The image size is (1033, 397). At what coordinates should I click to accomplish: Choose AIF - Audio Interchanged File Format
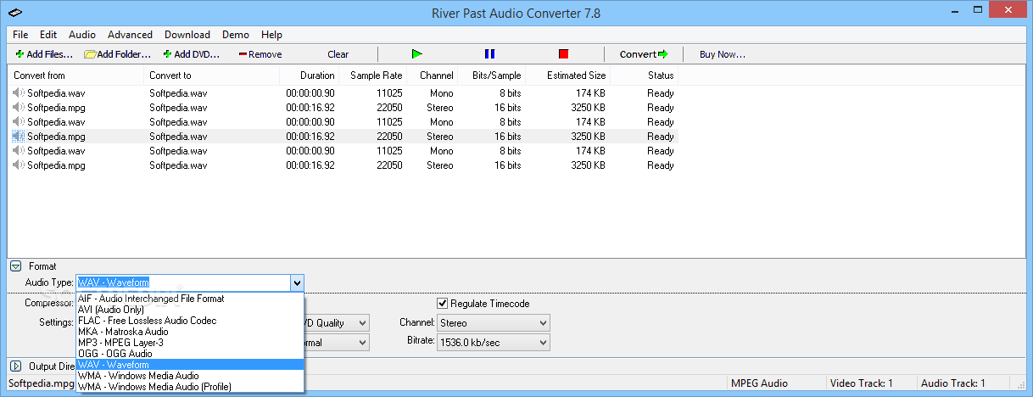[189, 299]
